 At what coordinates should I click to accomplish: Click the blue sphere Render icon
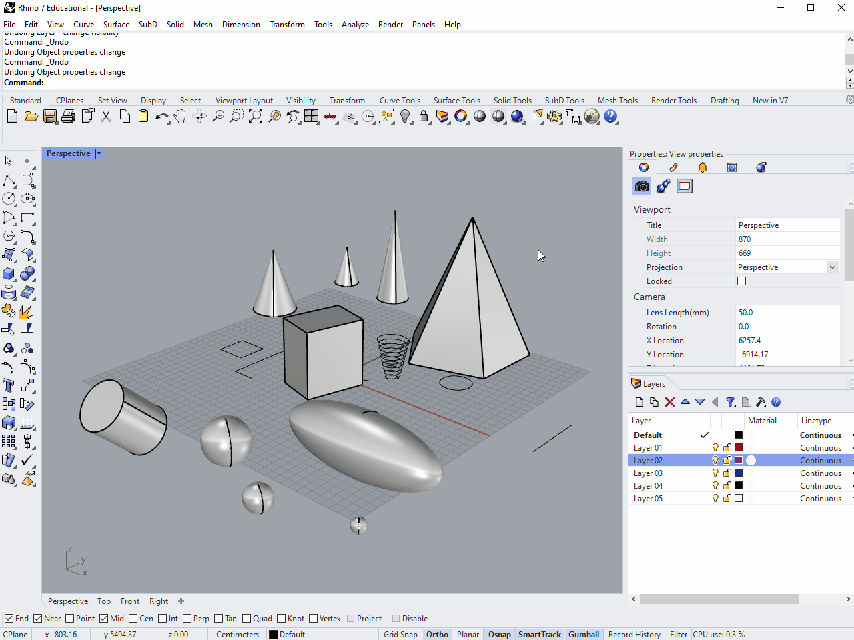tap(517, 116)
